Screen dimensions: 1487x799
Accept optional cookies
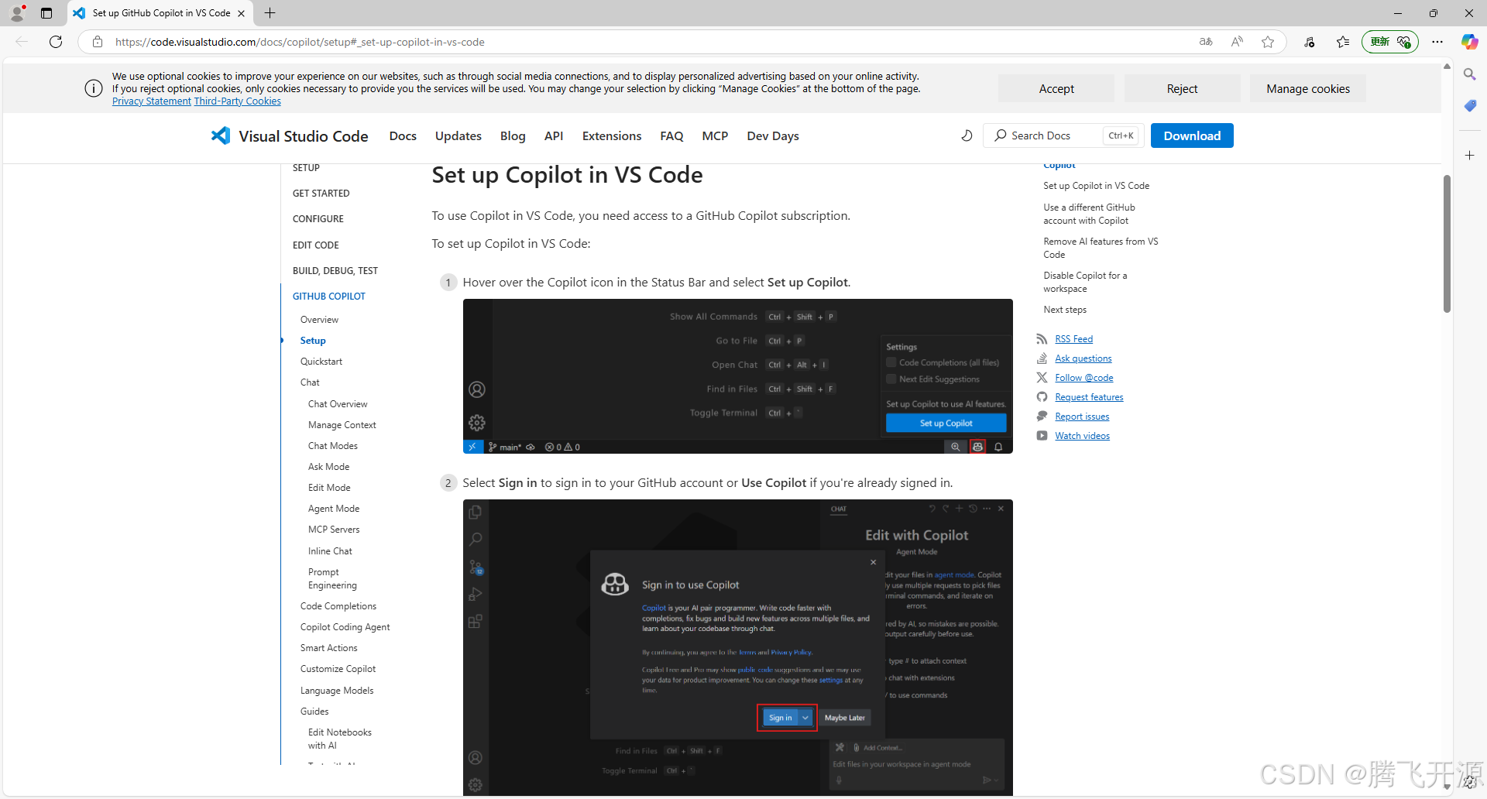[1056, 89]
